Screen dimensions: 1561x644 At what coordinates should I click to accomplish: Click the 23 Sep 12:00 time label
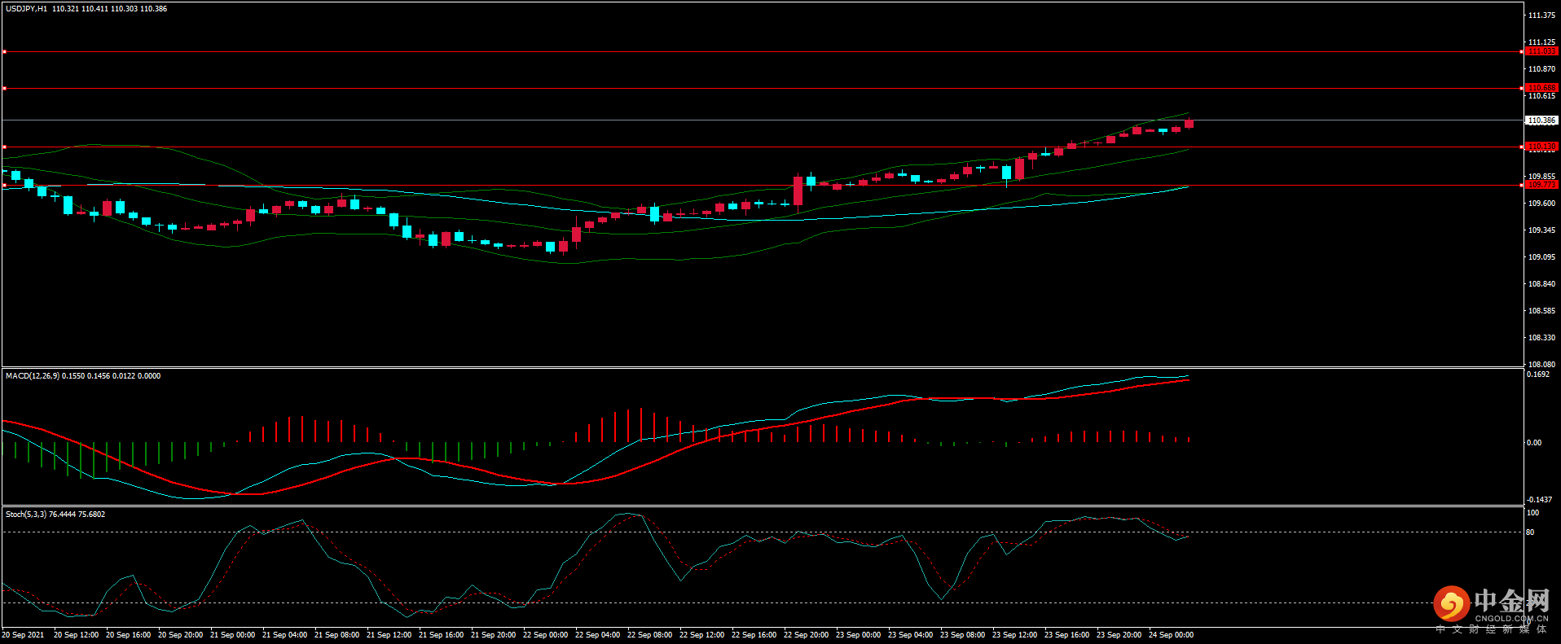[1014, 635]
